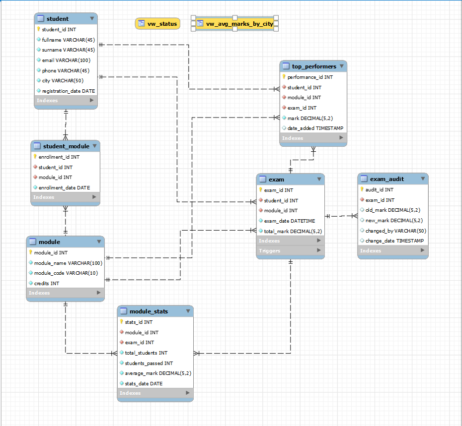Click the student_module table icon
The image size is (462, 426).
(x=37, y=146)
